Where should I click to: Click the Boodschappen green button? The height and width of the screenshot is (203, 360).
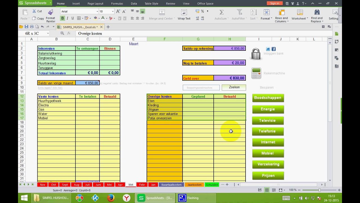click(268, 98)
